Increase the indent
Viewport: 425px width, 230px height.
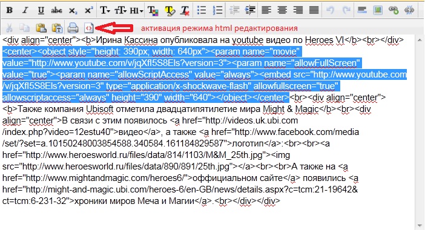click(250, 10)
